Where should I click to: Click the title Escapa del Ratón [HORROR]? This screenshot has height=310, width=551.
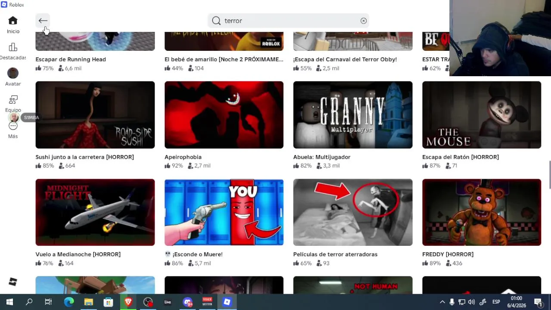pyautogui.click(x=461, y=157)
